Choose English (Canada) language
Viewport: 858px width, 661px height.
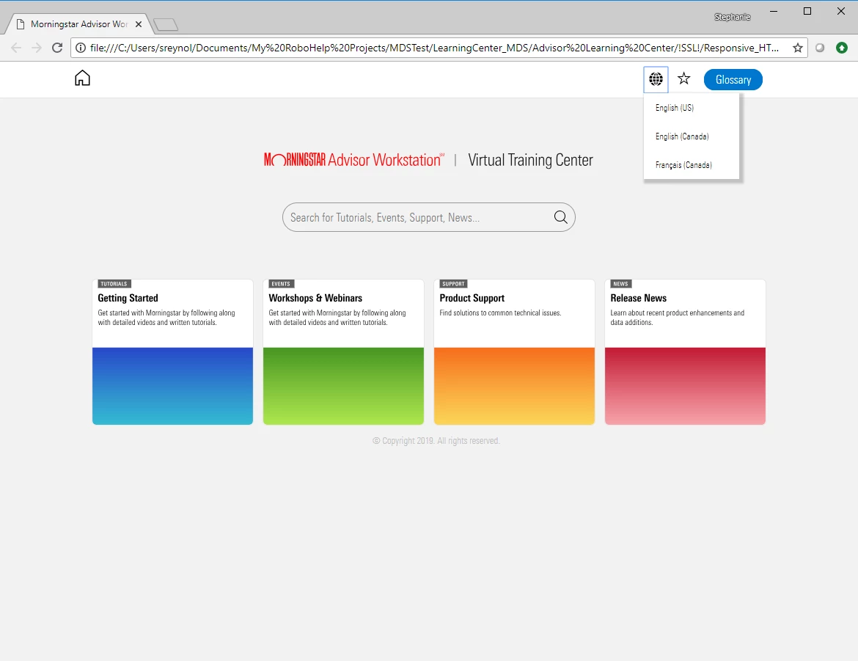(682, 136)
